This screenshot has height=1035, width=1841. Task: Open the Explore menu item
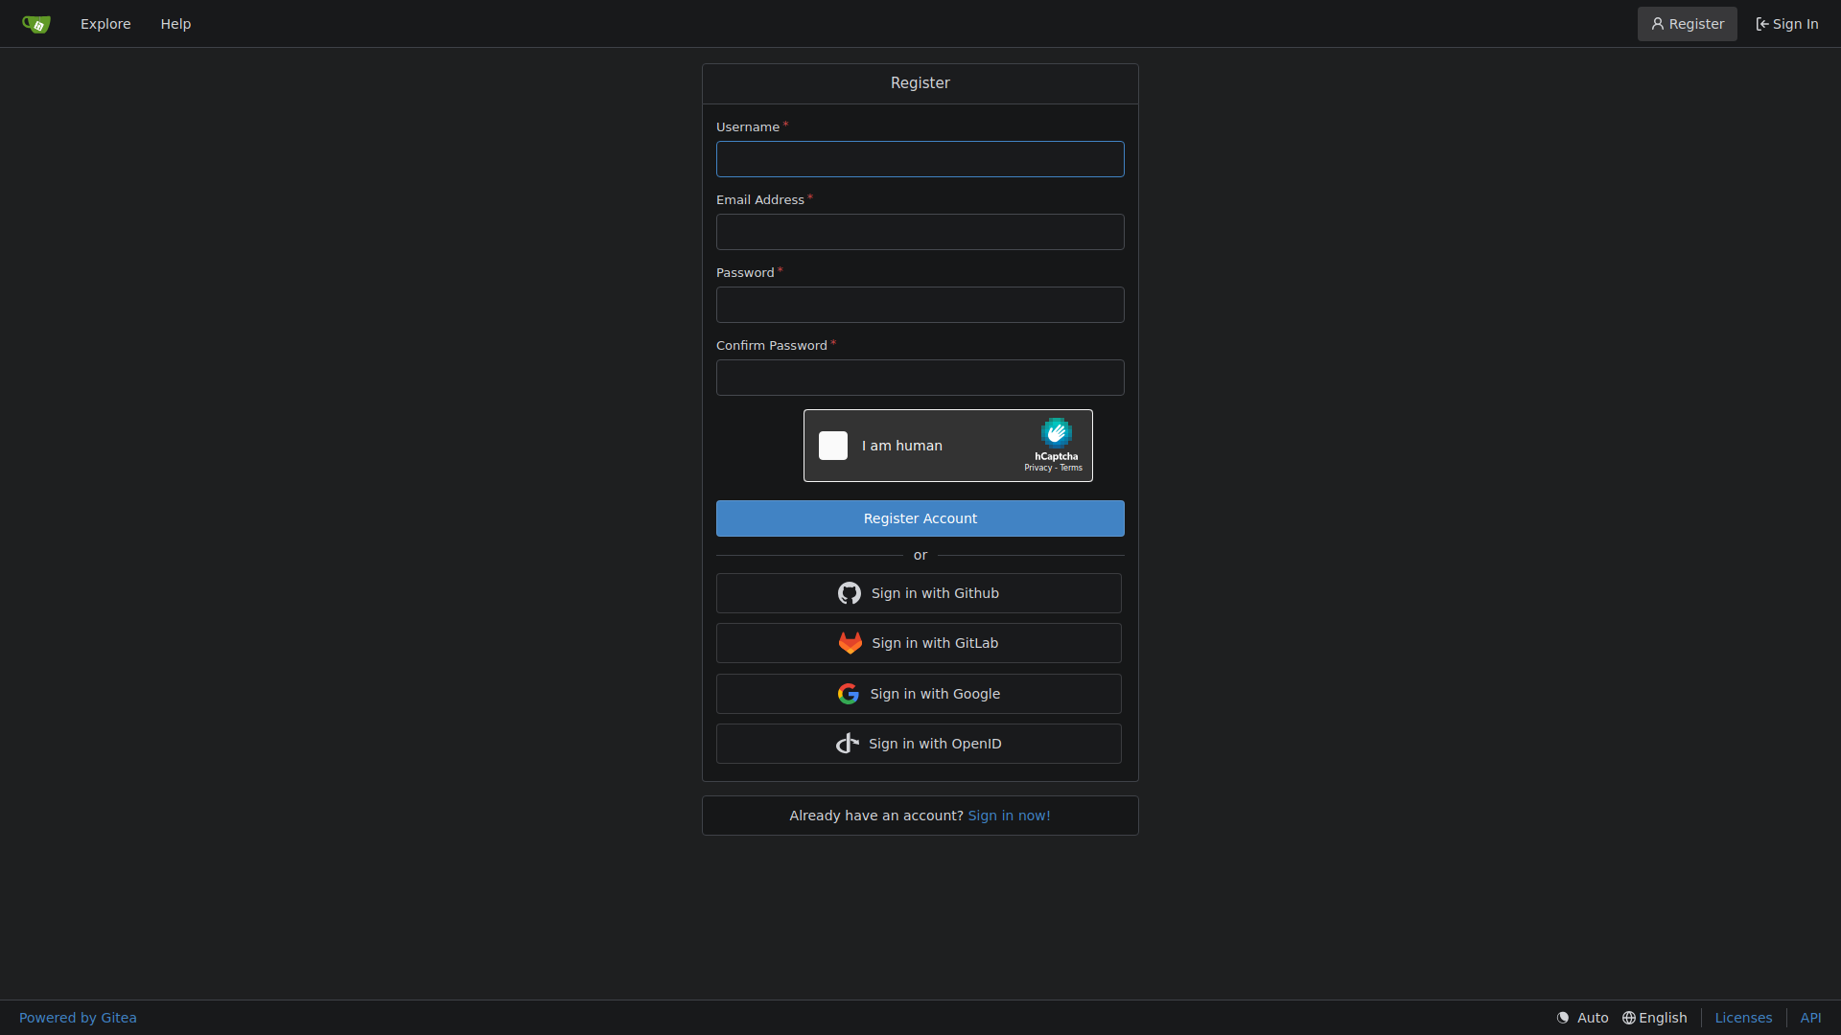coord(105,24)
